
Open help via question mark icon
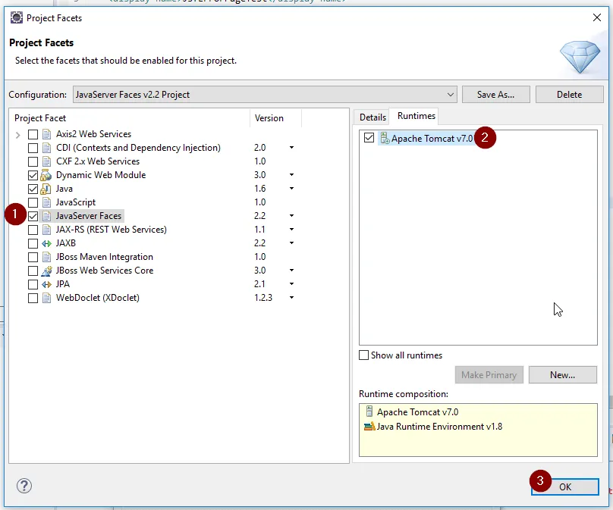tap(24, 486)
